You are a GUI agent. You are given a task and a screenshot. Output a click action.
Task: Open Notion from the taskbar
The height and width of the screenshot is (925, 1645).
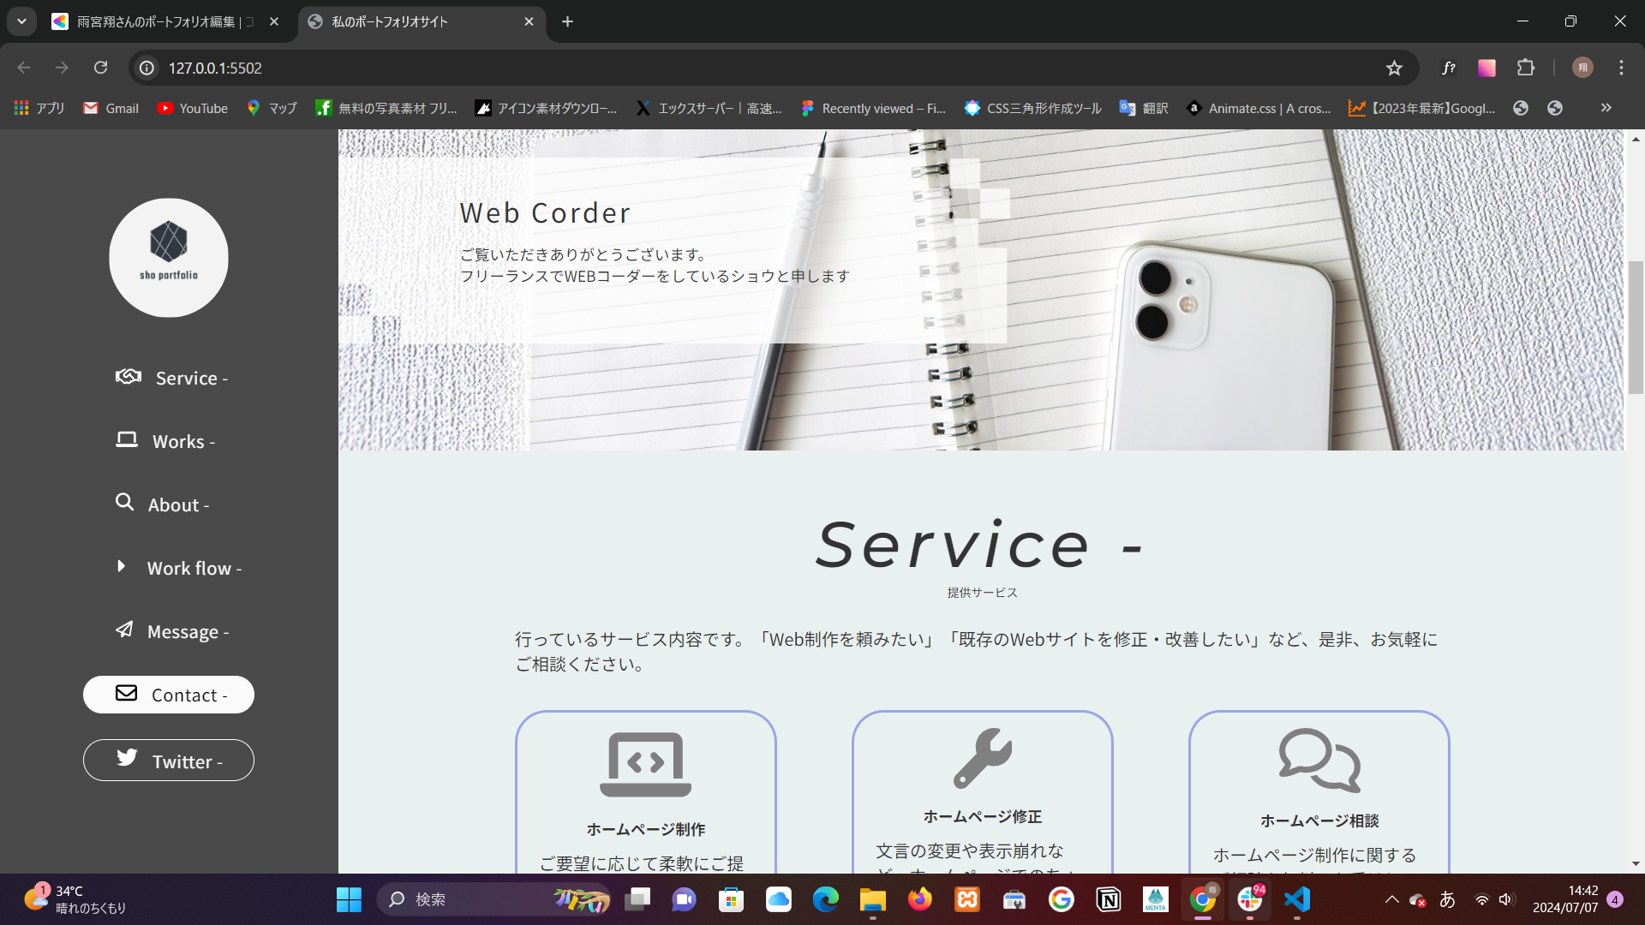1109,900
